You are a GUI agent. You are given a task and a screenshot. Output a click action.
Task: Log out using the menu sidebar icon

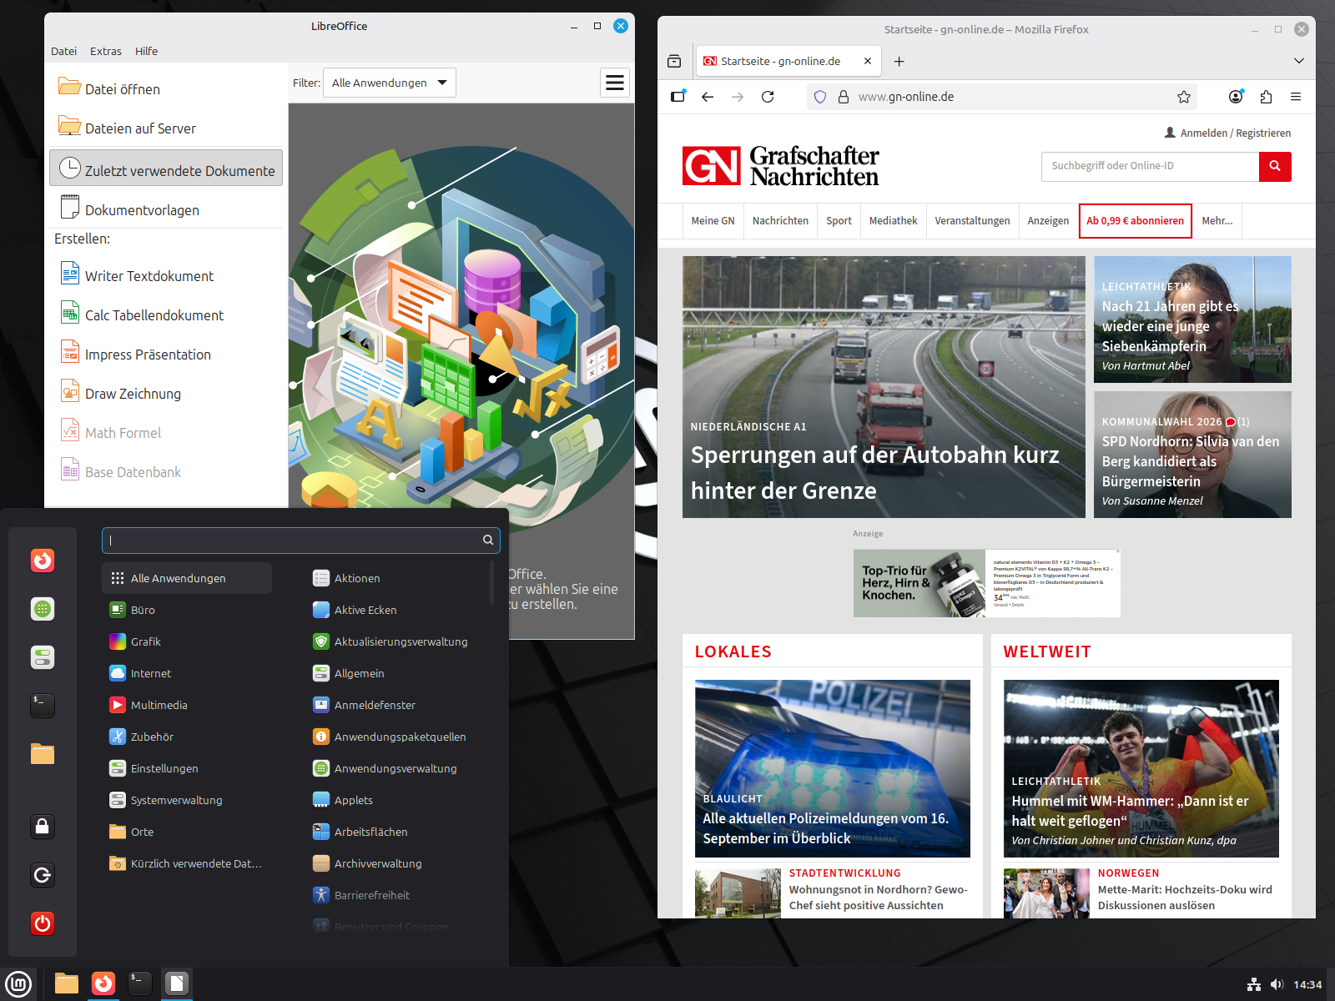coord(43,875)
